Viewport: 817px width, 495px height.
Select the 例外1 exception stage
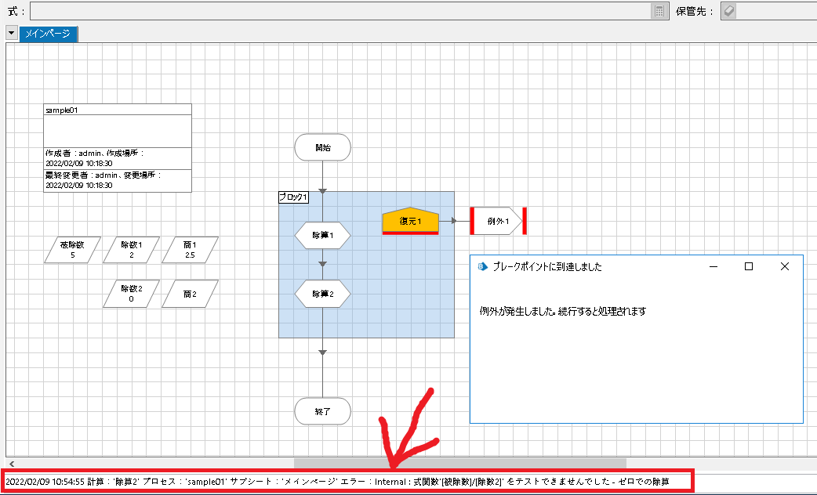498,221
